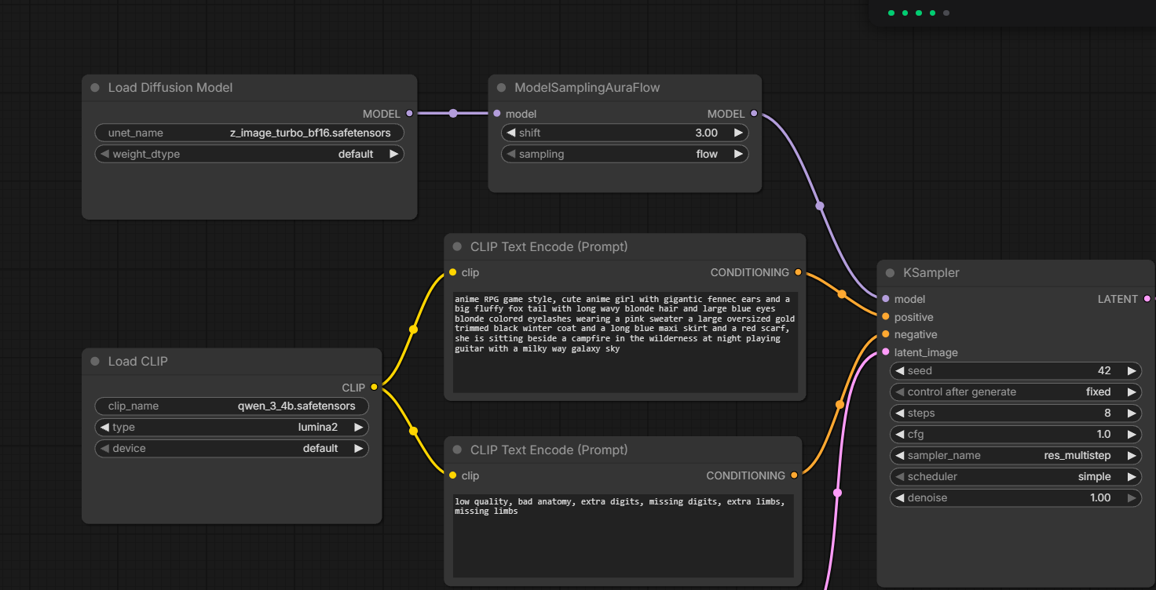
Task: Click MODEL output socket on Load Diffusion Model
Action: pyautogui.click(x=409, y=114)
